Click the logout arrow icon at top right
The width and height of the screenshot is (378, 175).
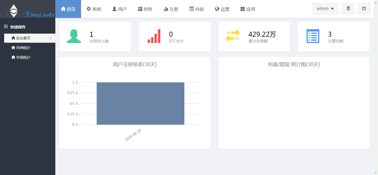pyautogui.click(x=364, y=9)
